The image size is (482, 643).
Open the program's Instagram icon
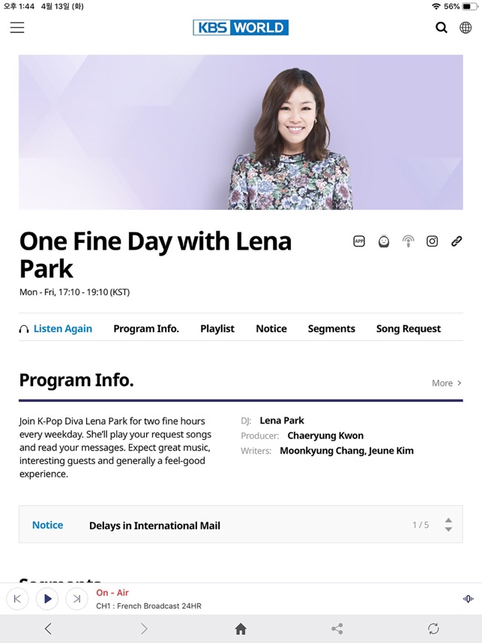(x=432, y=241)
